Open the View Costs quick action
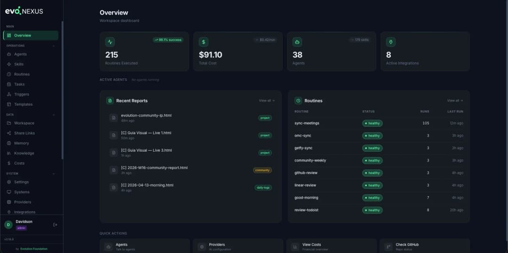 click(x=332, y=247)
